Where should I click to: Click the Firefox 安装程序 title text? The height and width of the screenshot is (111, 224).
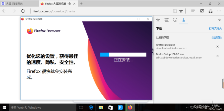click(x=34, y=19)
